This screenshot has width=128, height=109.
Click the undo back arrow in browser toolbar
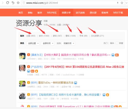(13, 3)
